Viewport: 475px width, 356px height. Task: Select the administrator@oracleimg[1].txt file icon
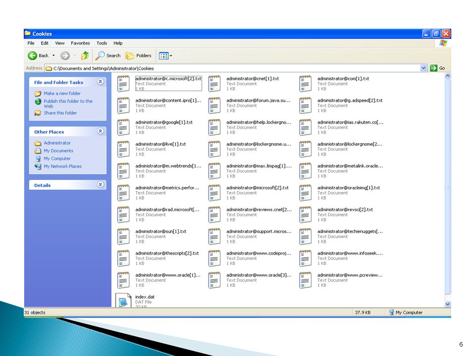tap(305, 192)
